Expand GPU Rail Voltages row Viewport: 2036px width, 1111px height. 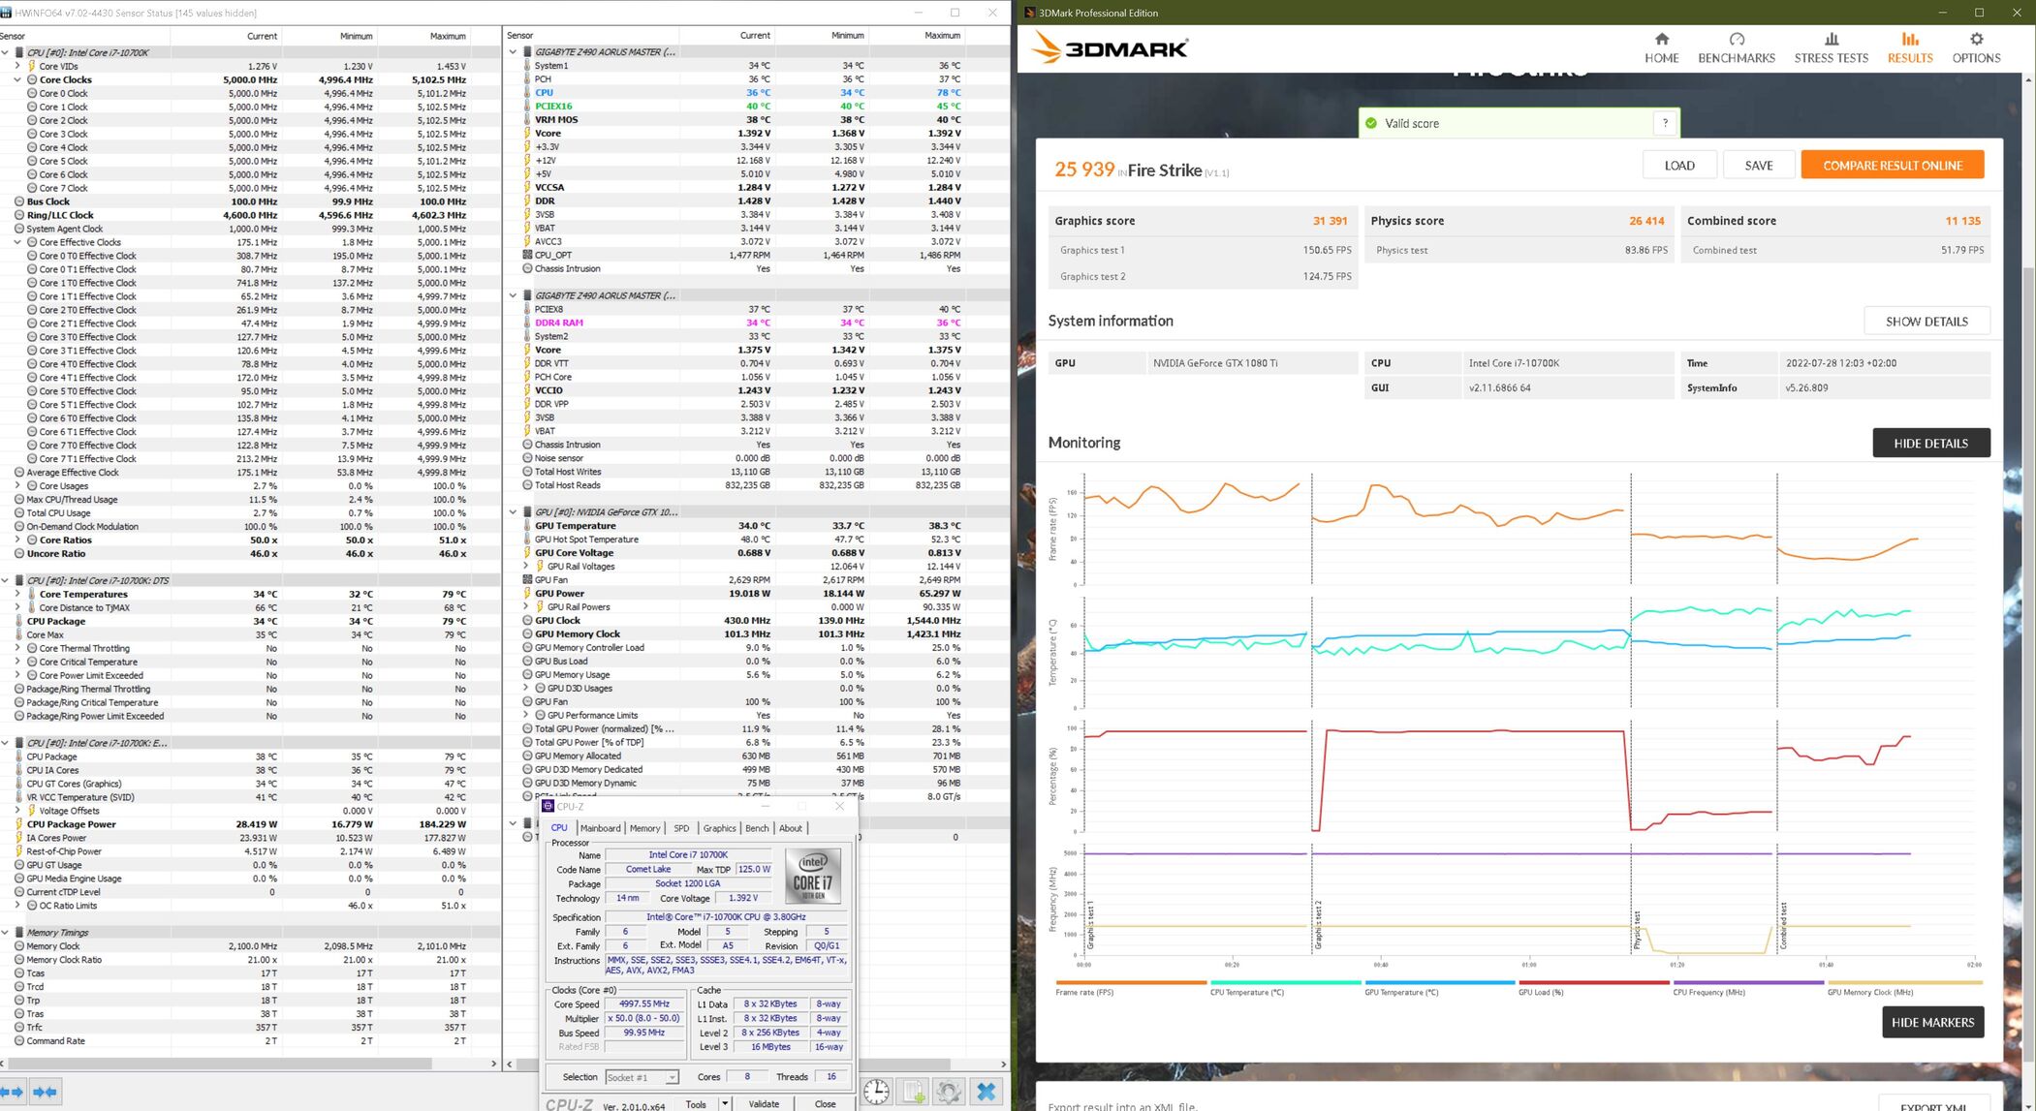[x=526, y=567]
